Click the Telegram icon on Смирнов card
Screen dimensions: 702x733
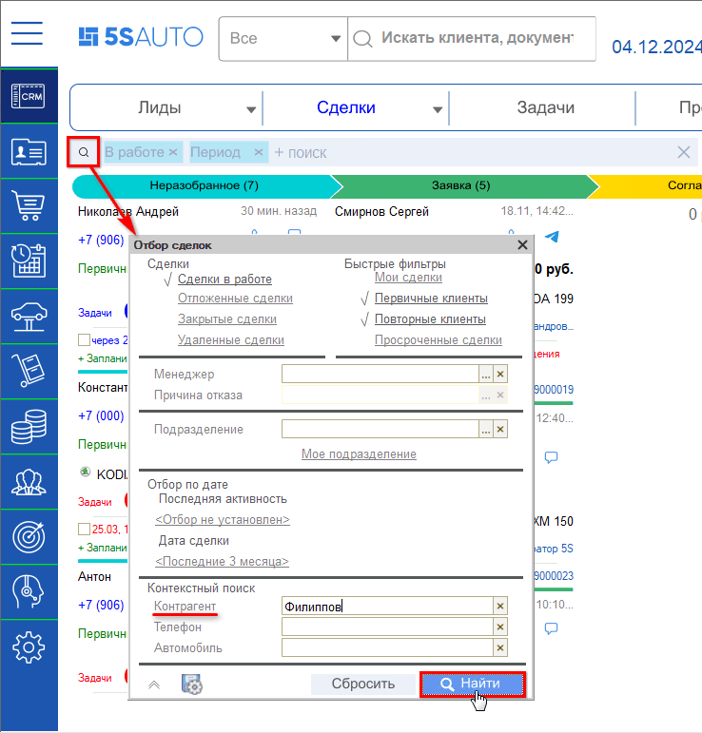(x=553, y=237)
